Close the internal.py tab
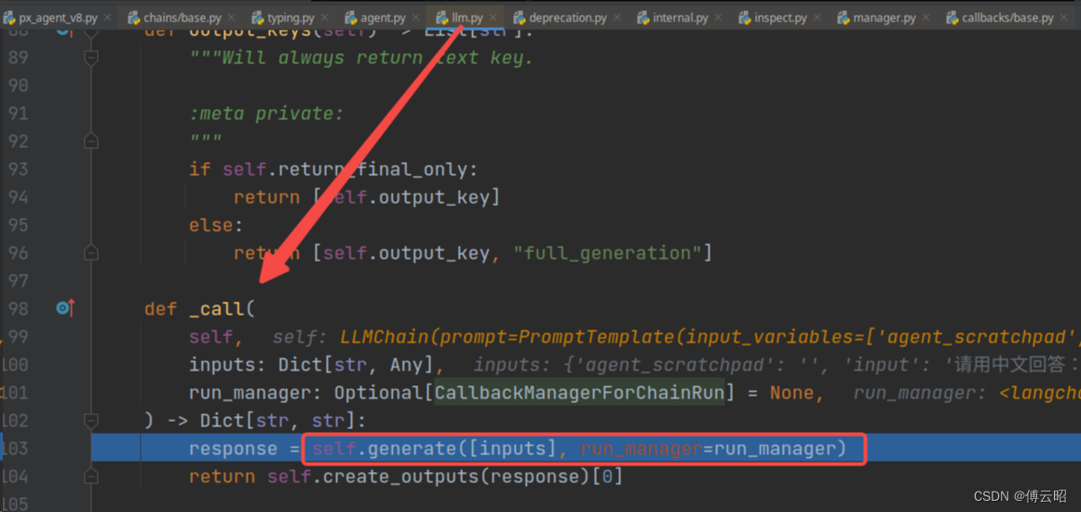The height and width of the screenshot is (512, 1081). point(719,18)
